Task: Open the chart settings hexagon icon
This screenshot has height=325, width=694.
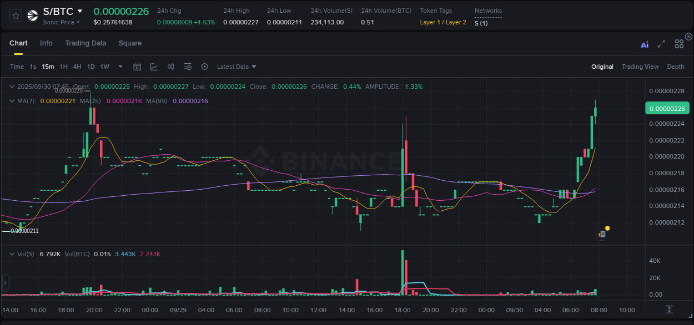Action: pyautogui.click(x=204, y=66)
